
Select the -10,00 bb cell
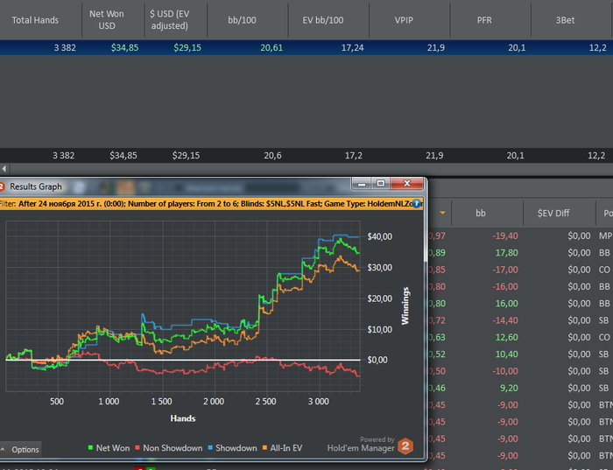coord(505,371)
